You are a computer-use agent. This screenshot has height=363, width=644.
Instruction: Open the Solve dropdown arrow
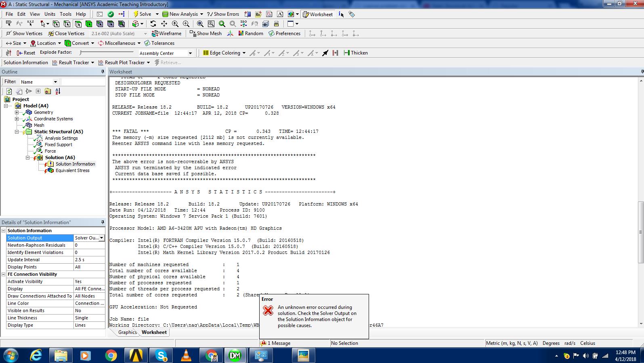click(157, 14)
